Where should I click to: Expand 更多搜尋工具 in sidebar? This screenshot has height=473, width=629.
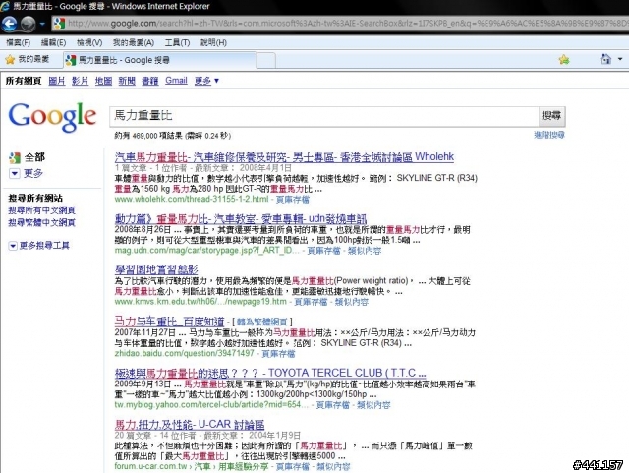[x=39, y=245]
